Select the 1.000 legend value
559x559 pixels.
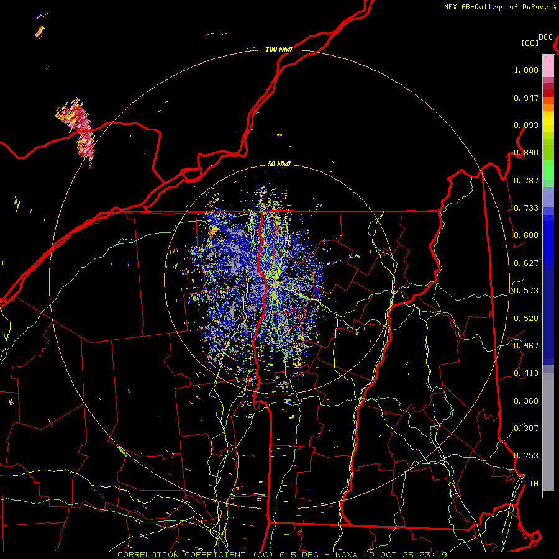(x=526, y=70)
